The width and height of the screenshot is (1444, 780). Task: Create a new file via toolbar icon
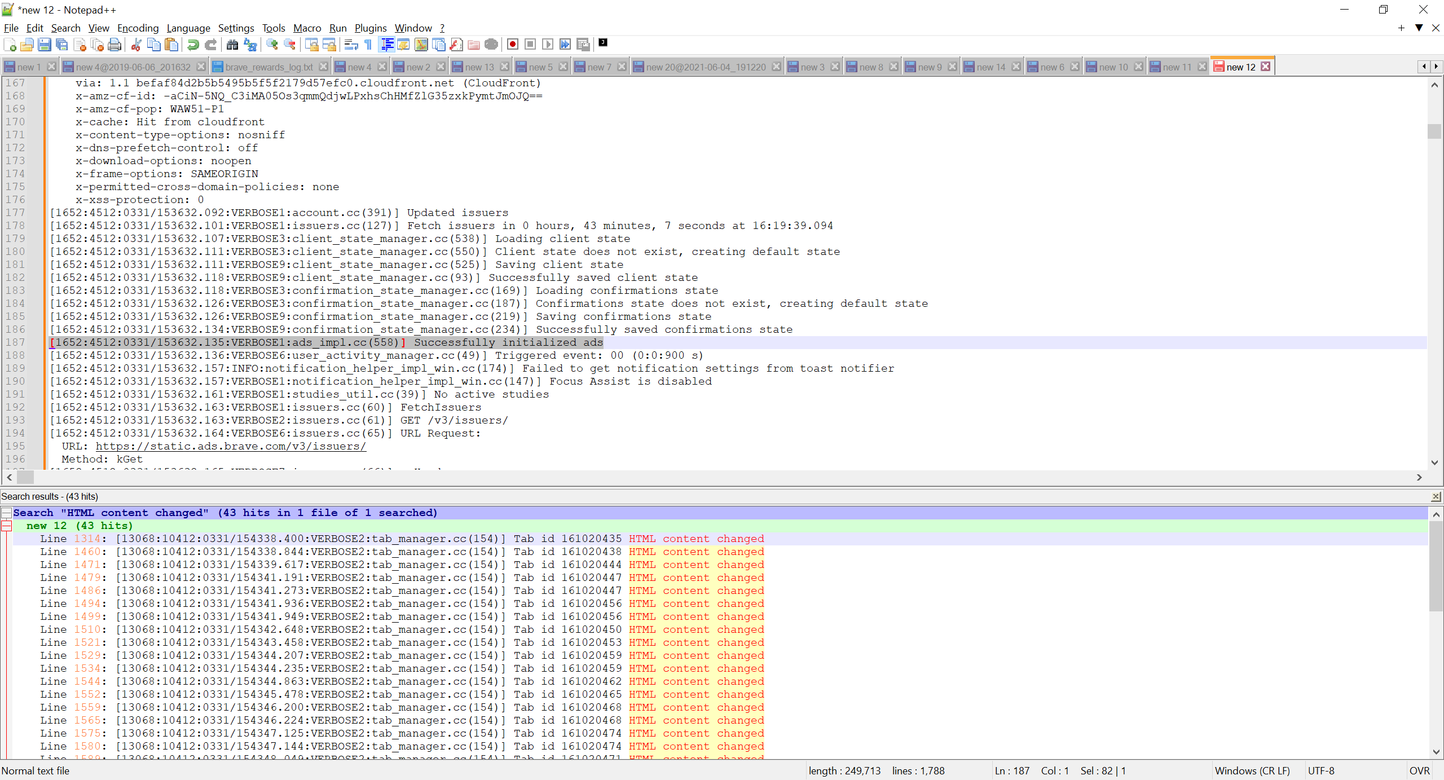coord(10,45)
